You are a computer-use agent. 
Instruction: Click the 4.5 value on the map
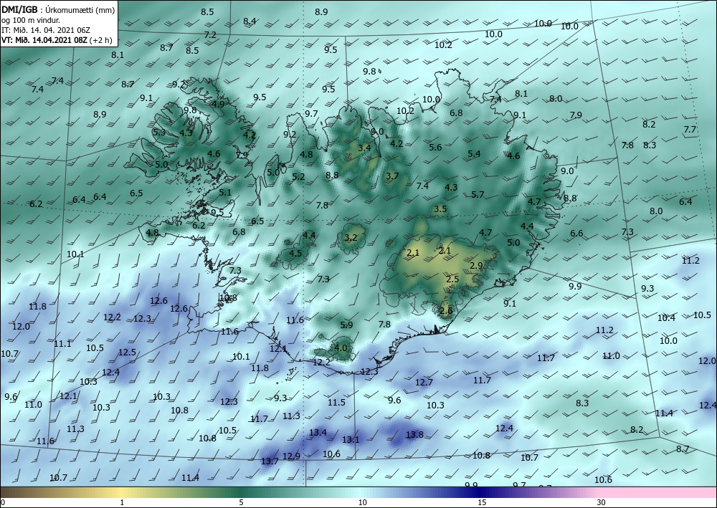(296, 254)
